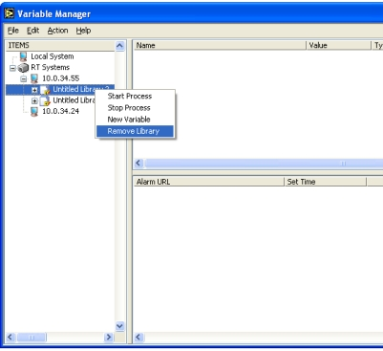
Task: Select the second Untitled Library row
Action: pos(74,100)
